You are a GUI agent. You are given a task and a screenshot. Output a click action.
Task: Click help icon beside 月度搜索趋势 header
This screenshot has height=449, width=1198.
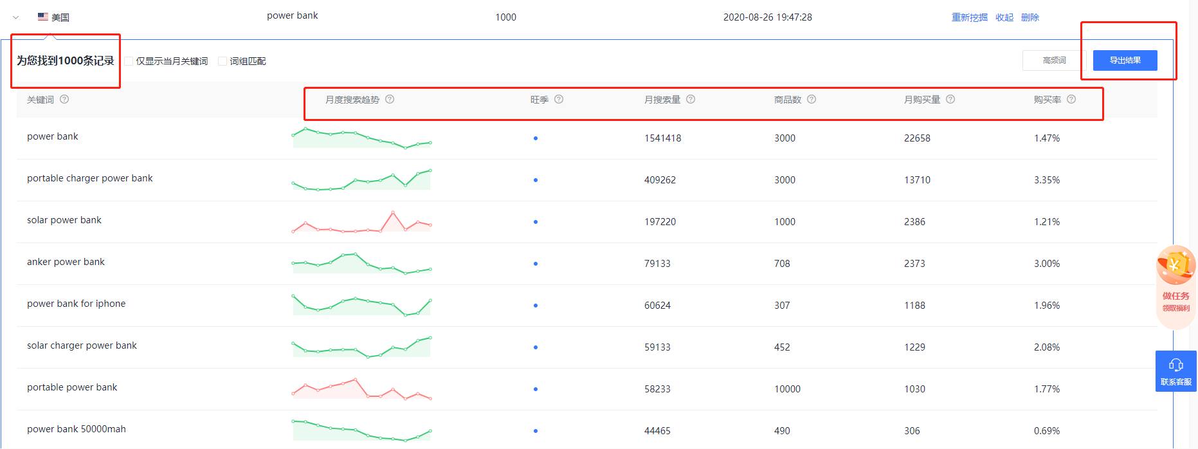[390, 99]
